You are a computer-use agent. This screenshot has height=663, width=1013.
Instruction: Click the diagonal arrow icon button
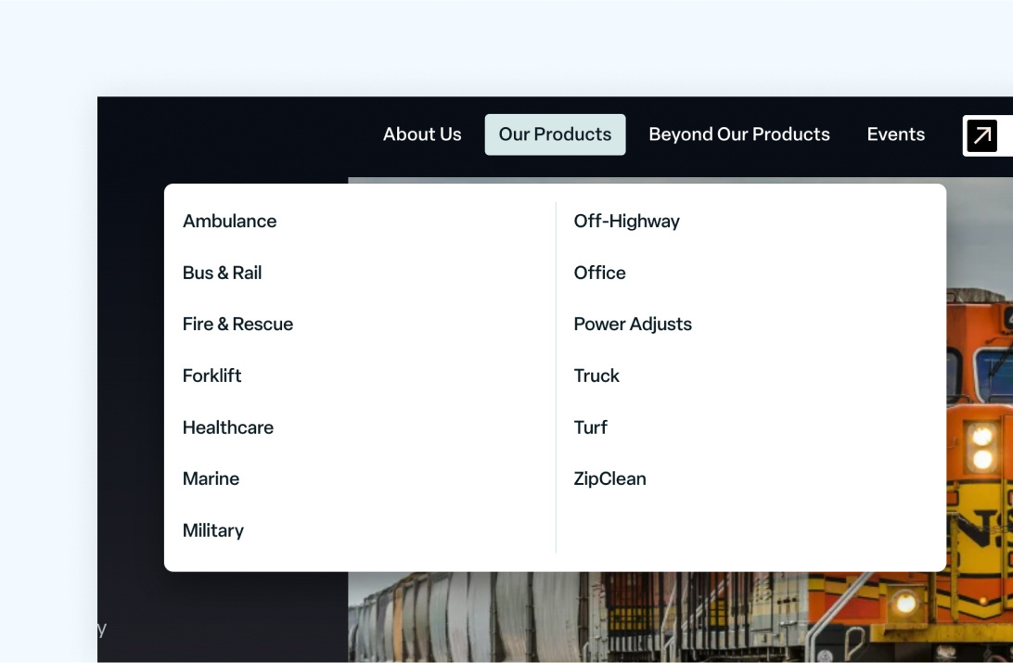981,135
